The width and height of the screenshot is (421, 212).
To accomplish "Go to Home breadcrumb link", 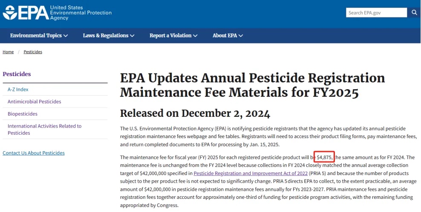I will coord(8,52).
